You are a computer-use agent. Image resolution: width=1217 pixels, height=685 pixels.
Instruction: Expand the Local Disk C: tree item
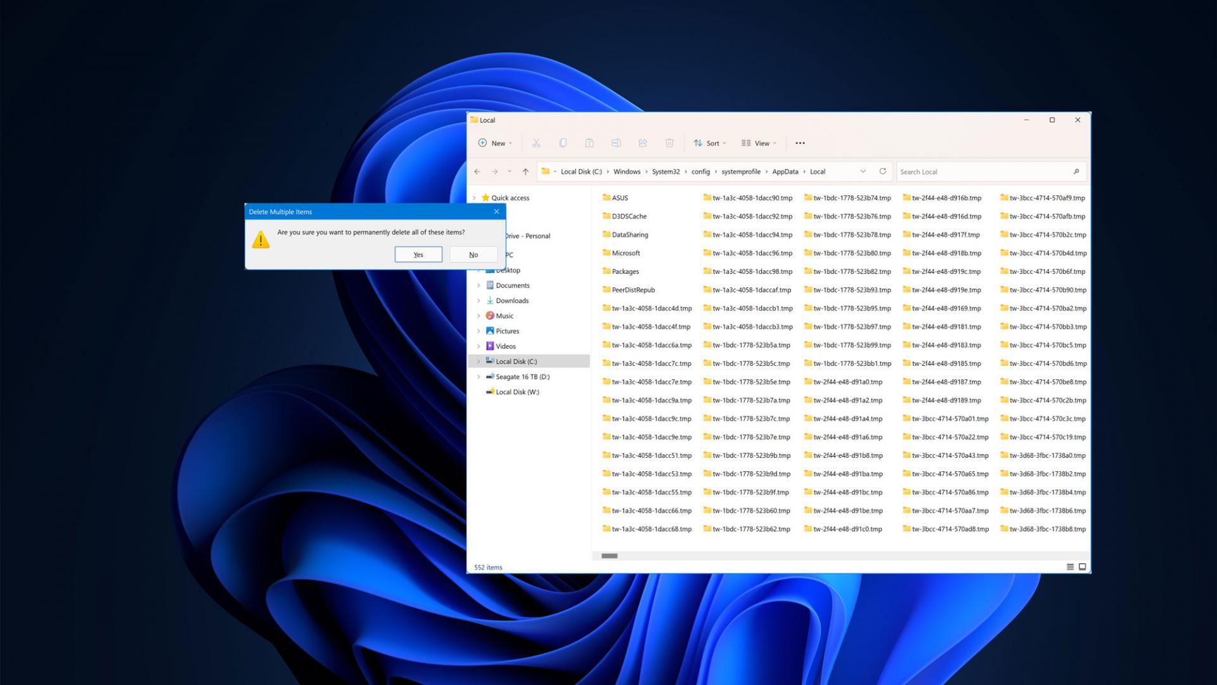click(477, 360)
